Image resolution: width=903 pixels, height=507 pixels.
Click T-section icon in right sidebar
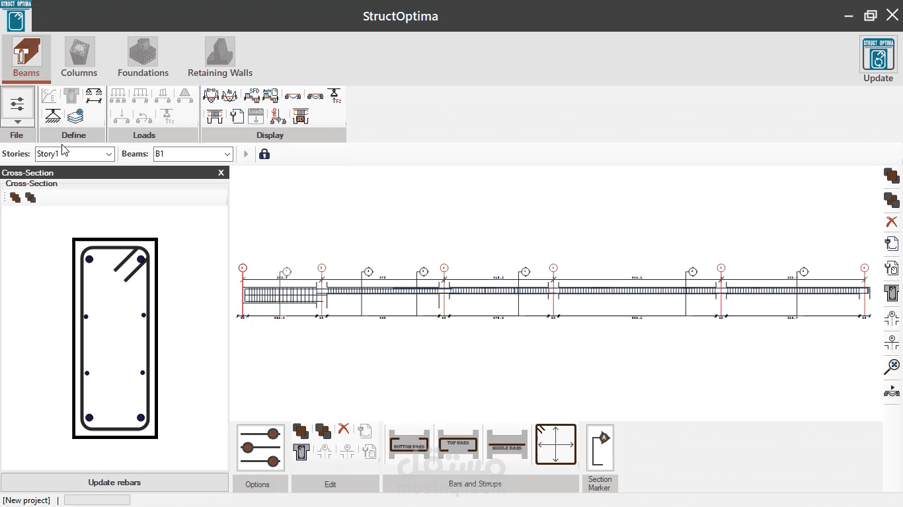pos(892,292)
